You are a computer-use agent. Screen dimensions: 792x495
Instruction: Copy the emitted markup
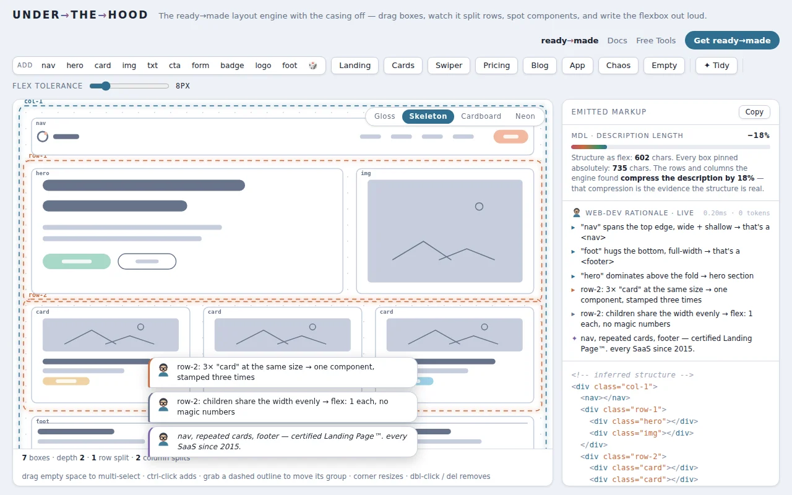754,112
